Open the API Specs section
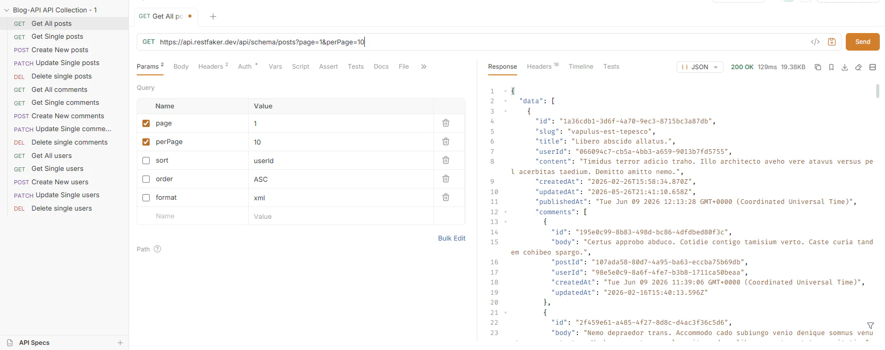This screenshot has width=885, height=350. pyautogui.click(x=34, y=343)
